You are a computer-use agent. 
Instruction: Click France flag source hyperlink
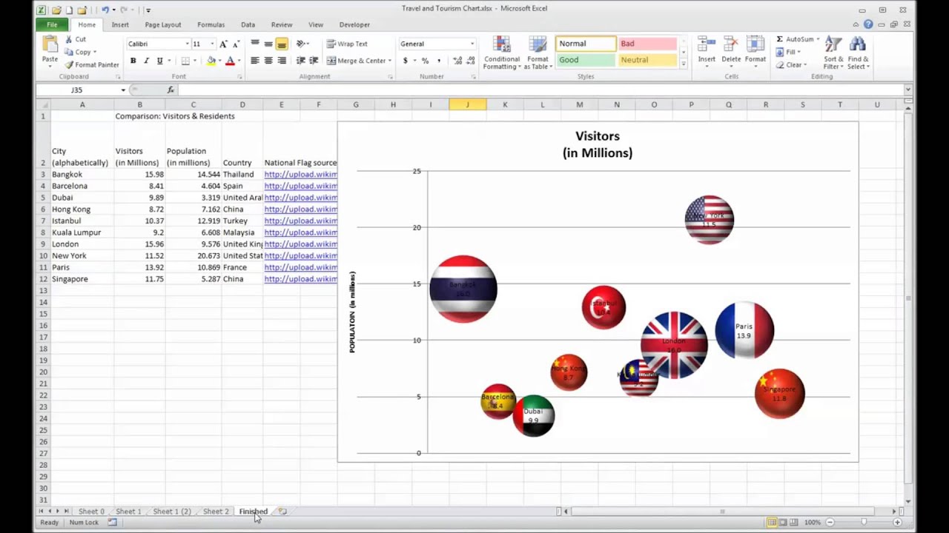300,267
